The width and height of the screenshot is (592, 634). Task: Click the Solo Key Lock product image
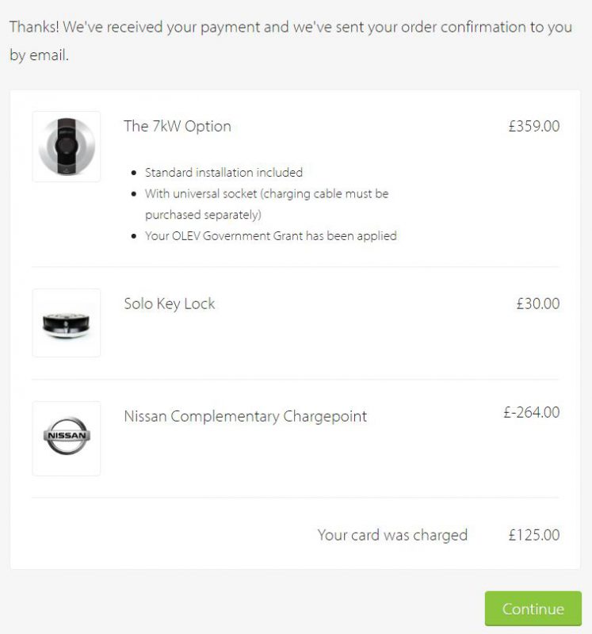[67, 322]
